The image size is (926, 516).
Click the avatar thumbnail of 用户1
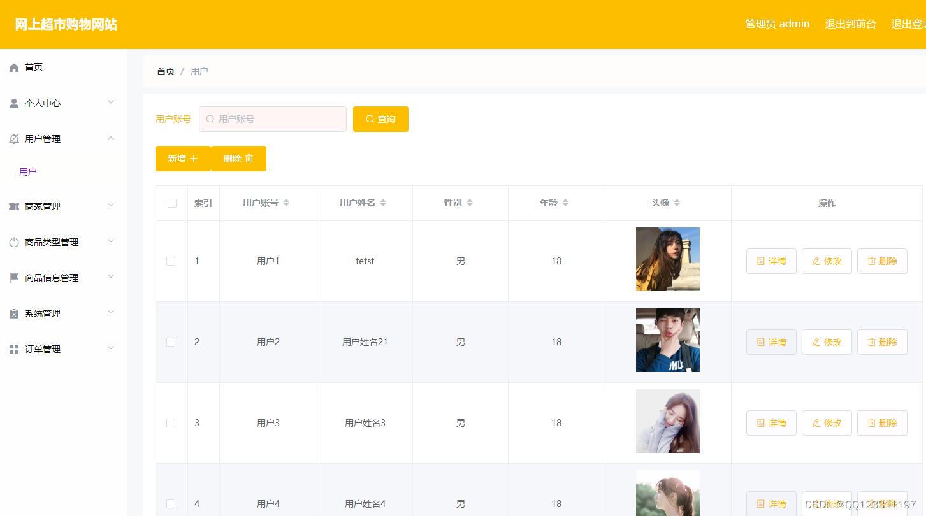coord(668,259)
